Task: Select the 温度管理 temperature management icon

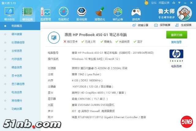Action: (46, 13)
